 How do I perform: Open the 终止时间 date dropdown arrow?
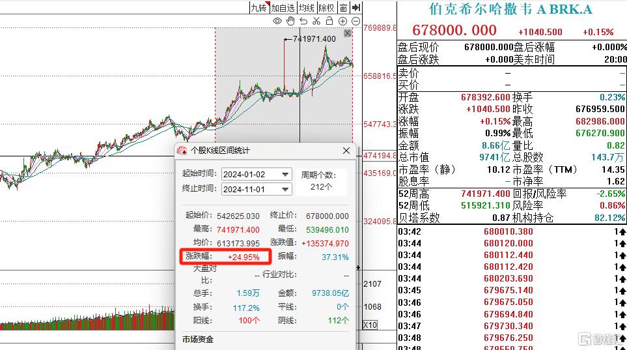tap(285, 190)
